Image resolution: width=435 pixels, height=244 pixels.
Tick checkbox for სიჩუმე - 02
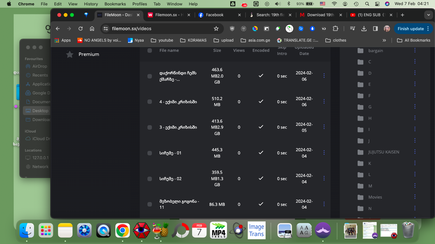point(150,179)
